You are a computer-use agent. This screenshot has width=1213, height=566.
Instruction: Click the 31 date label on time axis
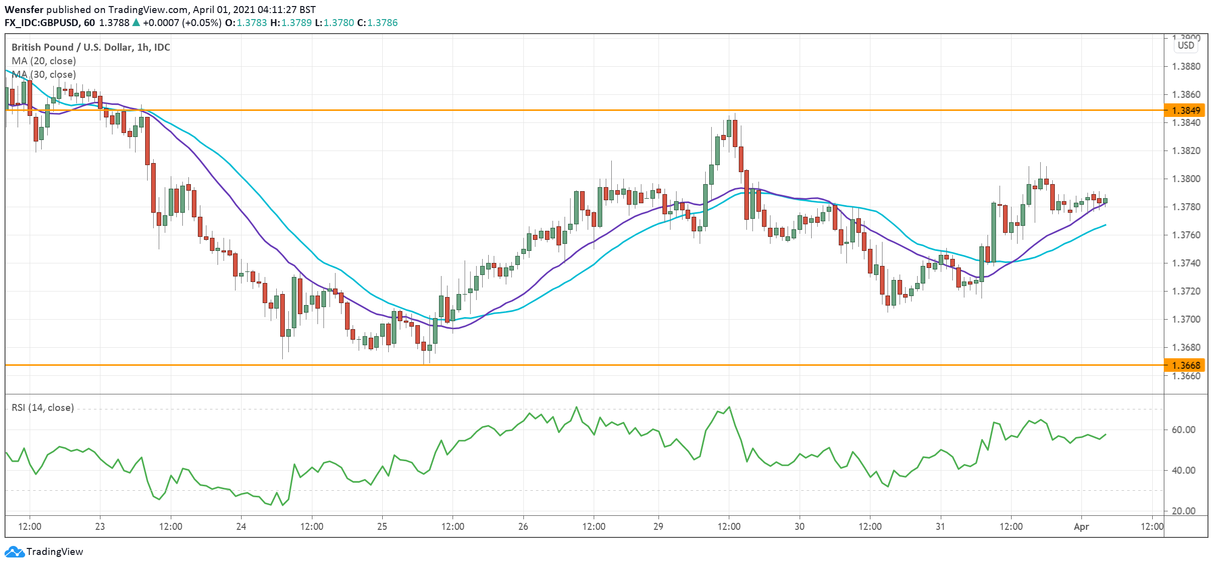click(x=940, y=526)
